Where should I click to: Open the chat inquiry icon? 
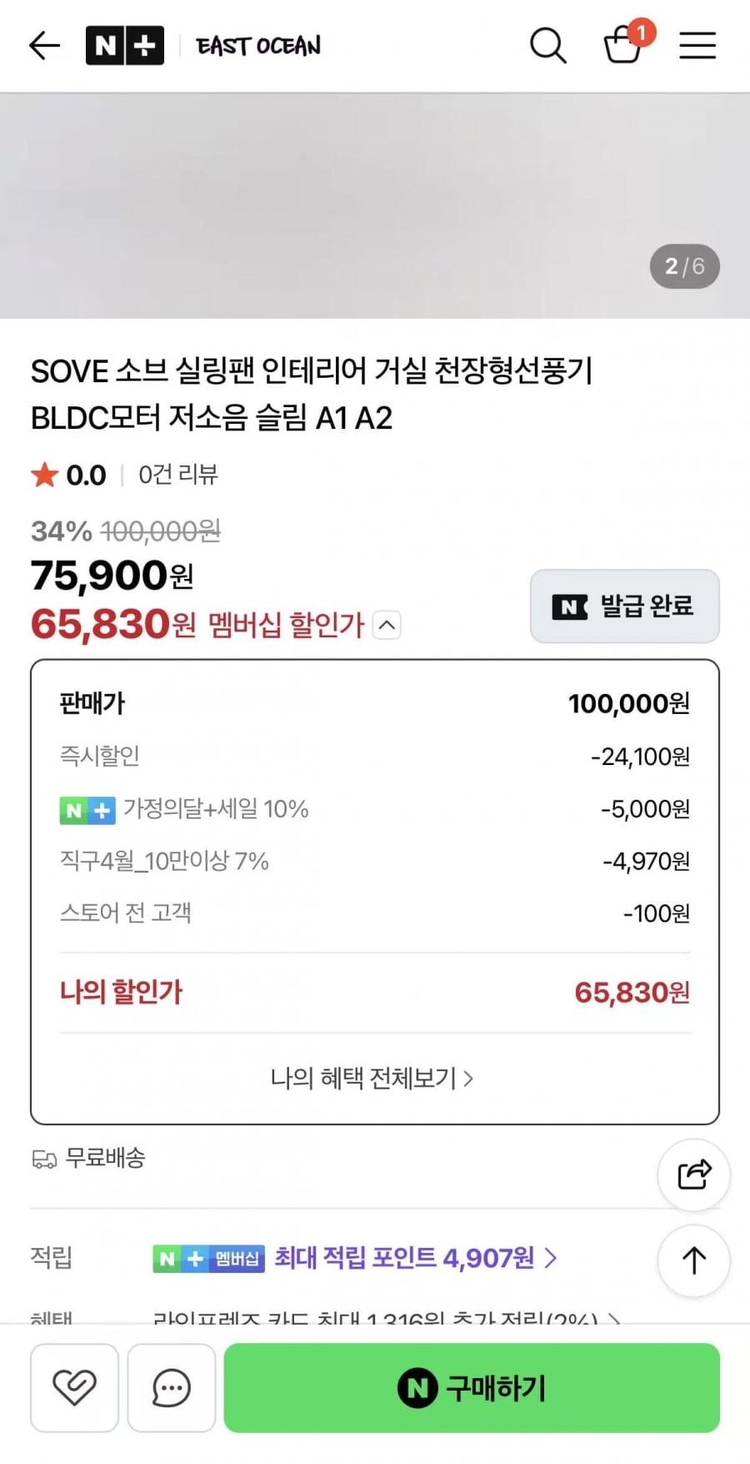click(171, 1387)
